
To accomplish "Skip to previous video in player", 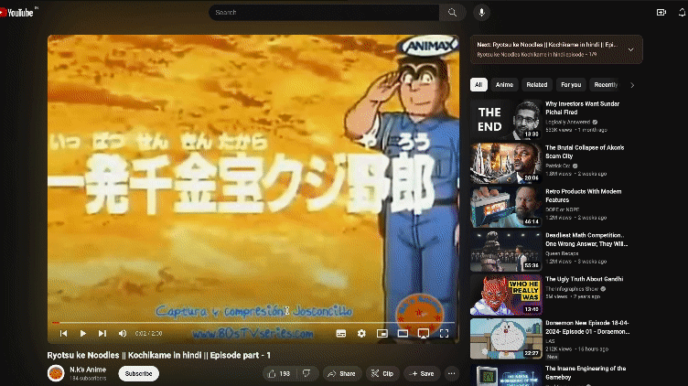I will (x=64, y=333).
